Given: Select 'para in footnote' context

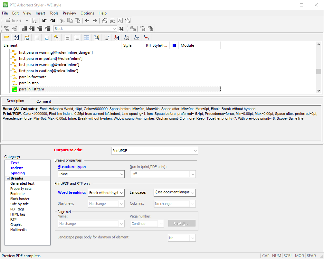Looking at the screenshot, I should coord(33,77).
